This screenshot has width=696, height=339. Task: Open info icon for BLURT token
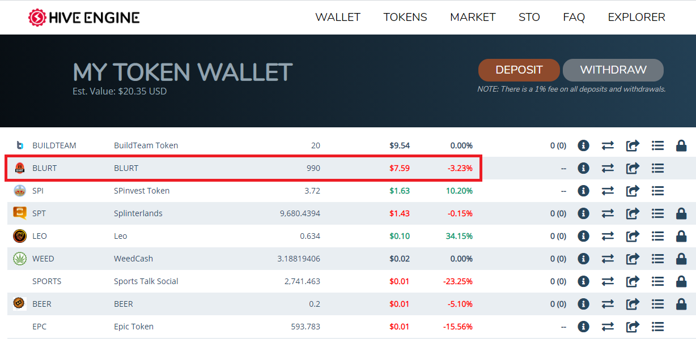pos(583,168)
